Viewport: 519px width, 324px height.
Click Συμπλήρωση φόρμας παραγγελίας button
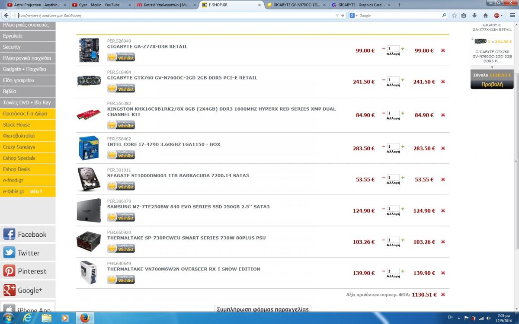263,309
